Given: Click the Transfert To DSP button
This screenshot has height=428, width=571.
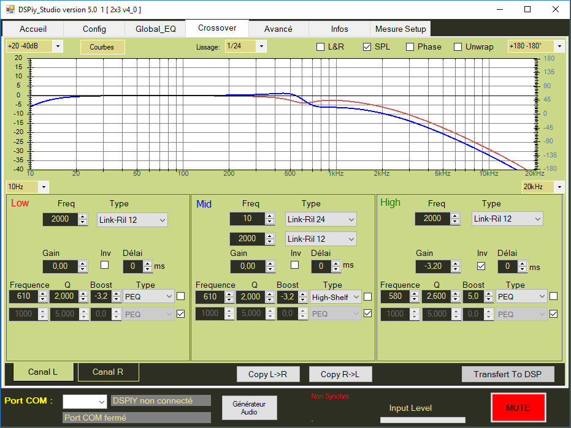Looking at the screenshot, I should (508, 374).
